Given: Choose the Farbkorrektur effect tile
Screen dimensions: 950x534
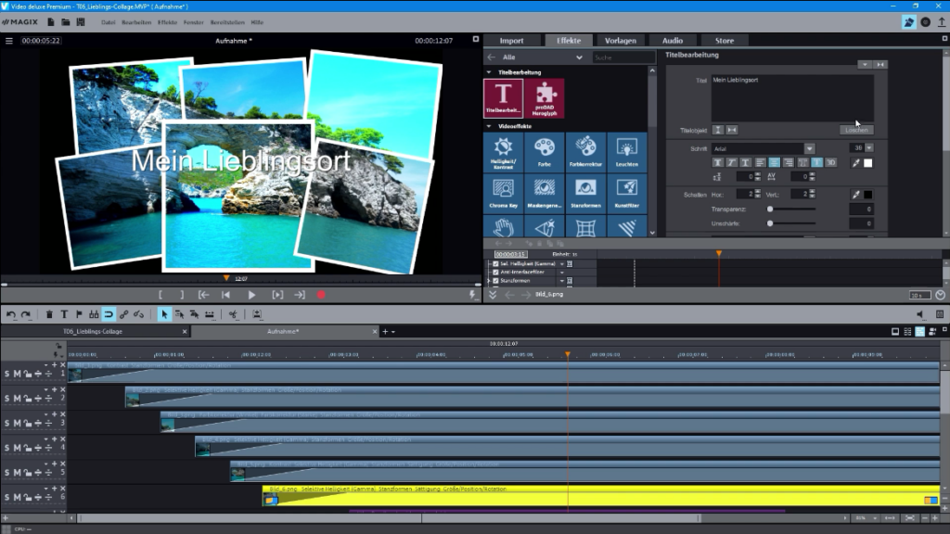Looking at the screenshot, I should pyautogui.click(x=584, y=152).
